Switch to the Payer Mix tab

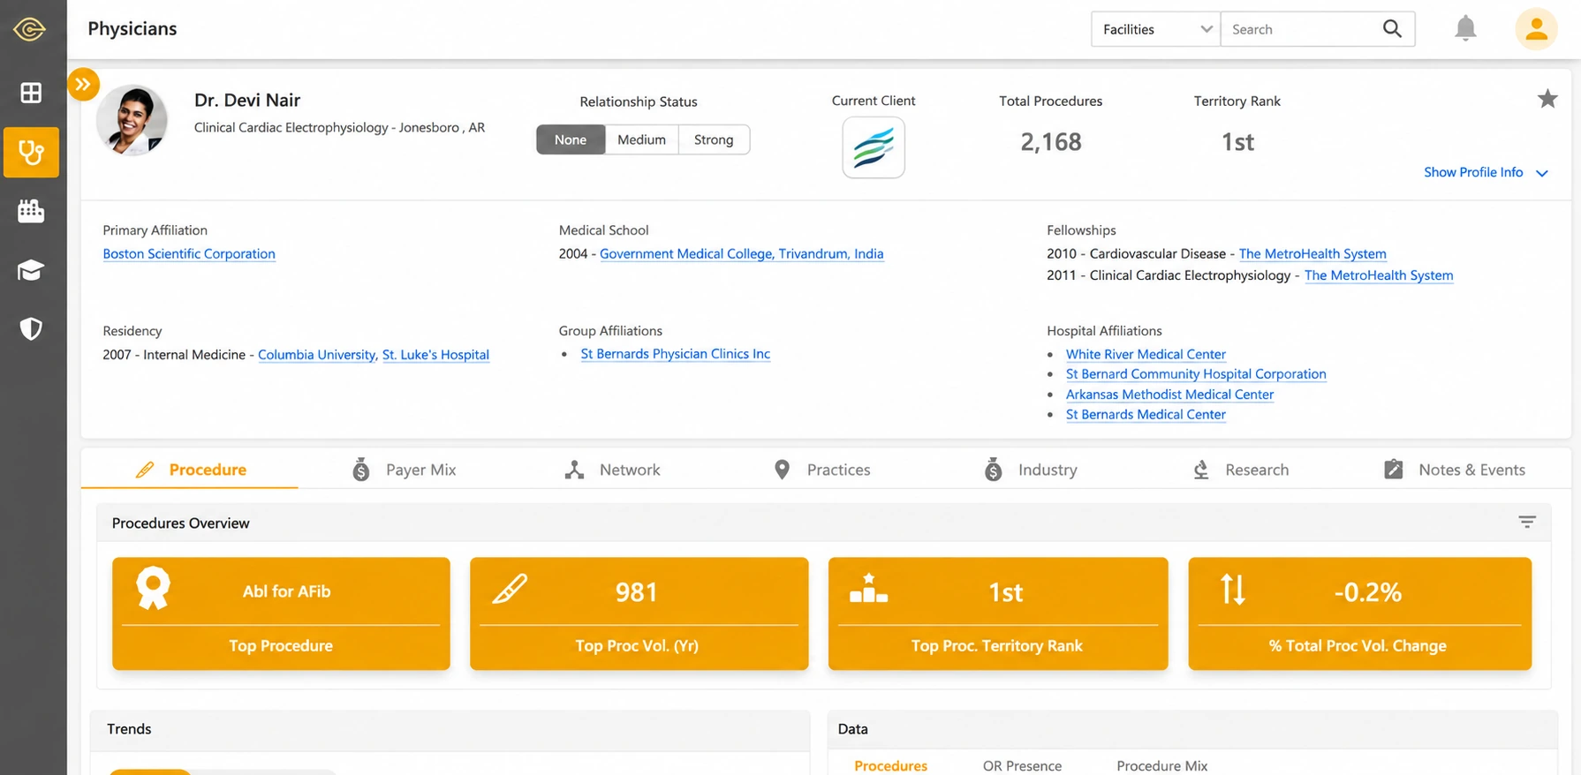404,470
